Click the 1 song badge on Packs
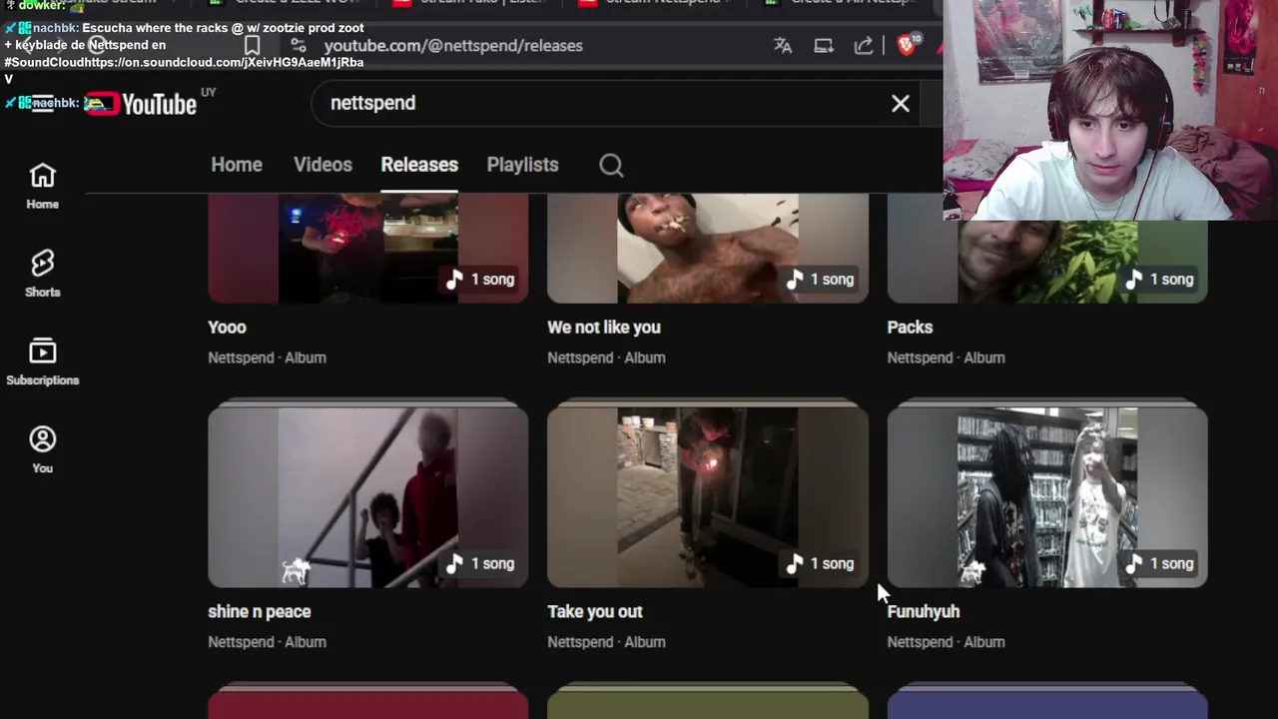Viewport: 1278px width, 719px height. coord(1159,280)
